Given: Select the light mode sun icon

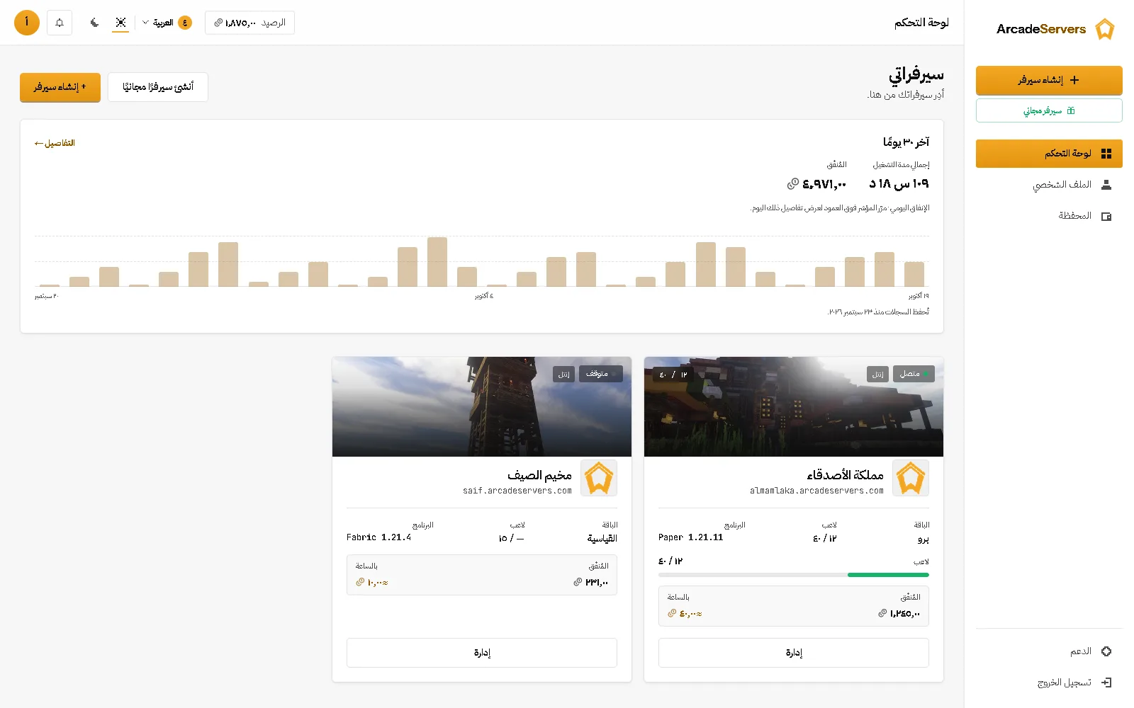Looking at the screenshot, I should point(120,23).
